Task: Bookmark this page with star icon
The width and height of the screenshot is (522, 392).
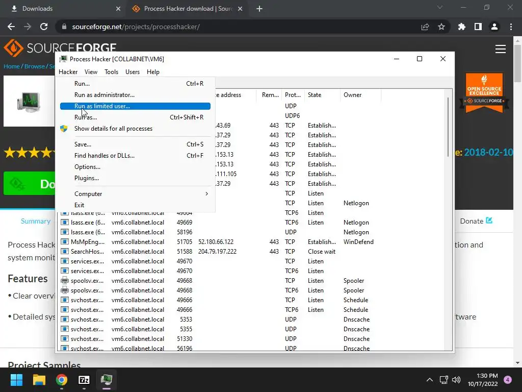Action: (x=441, y=27)
